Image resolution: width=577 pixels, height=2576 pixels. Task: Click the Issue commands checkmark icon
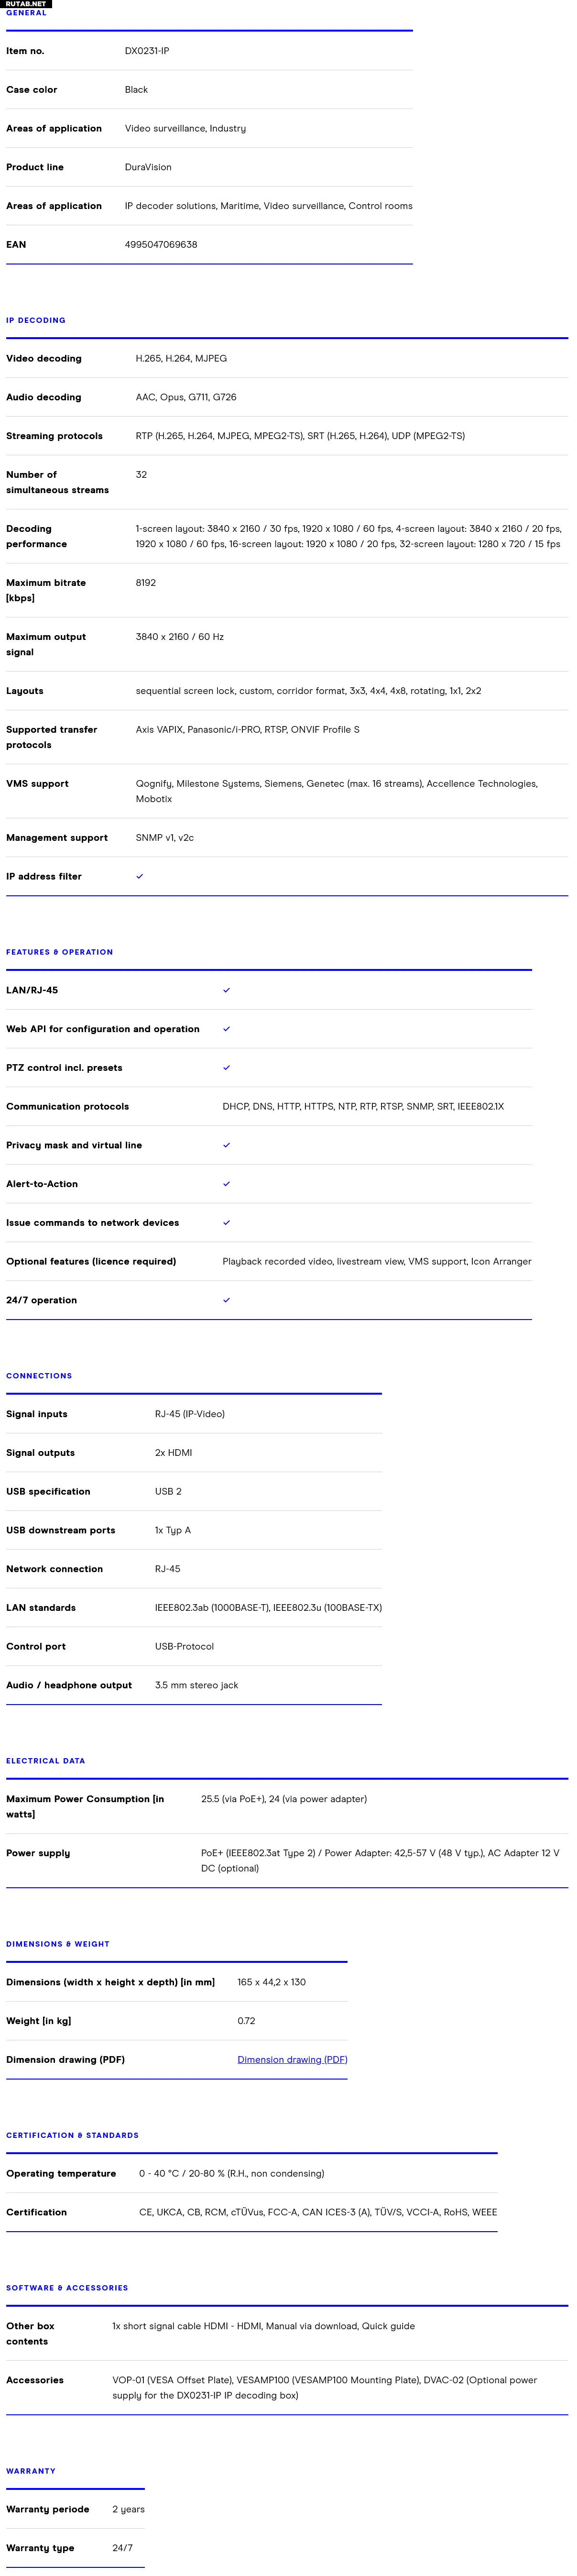pyautogui.click(x=227, y=1223)
